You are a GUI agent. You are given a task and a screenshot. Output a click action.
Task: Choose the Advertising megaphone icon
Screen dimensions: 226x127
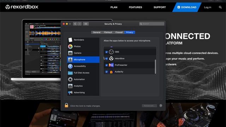(x=70, y=92)
